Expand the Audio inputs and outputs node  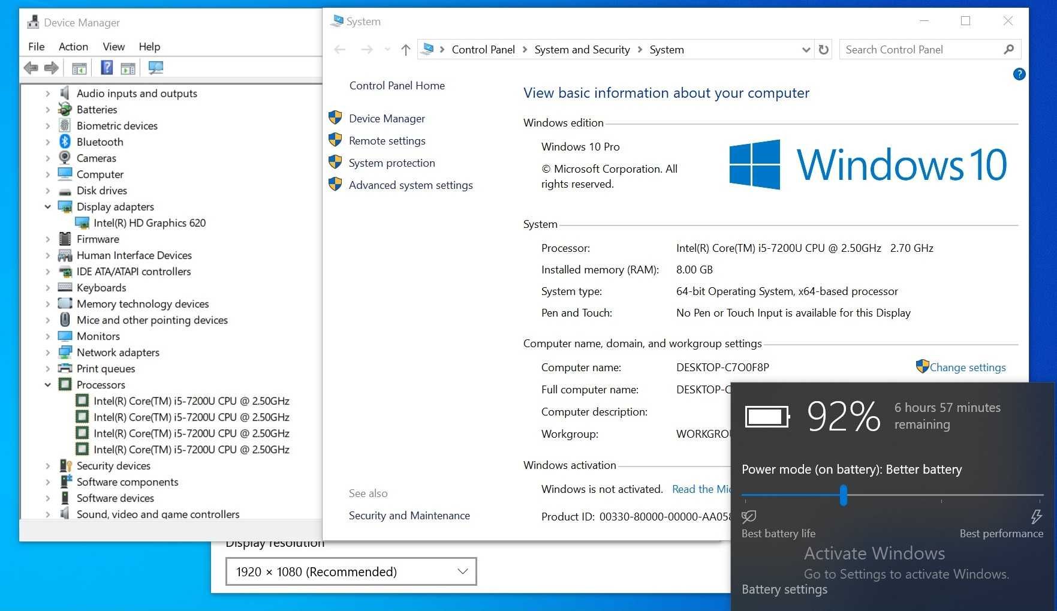47,93
